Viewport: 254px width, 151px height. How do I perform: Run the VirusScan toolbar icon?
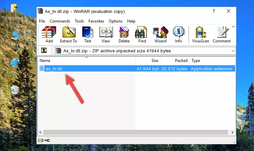coord(200,34)
